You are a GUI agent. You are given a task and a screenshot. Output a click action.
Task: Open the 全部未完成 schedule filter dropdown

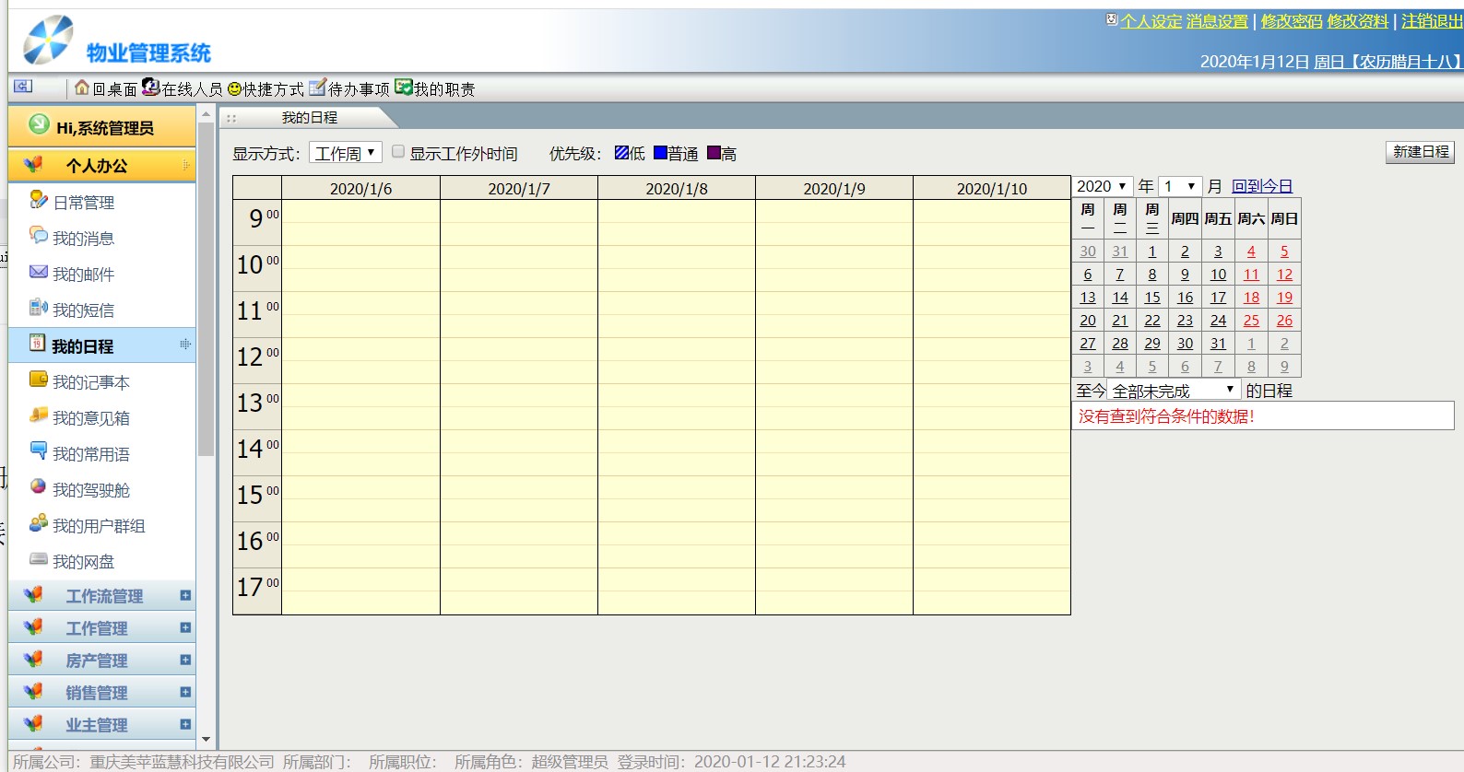click(x=1173, y=391)
